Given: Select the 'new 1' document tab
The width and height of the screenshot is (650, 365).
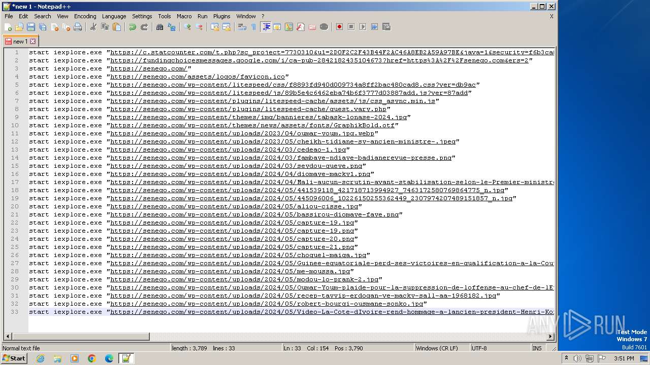Looking at the screenshot, I should tap(20, 42).
